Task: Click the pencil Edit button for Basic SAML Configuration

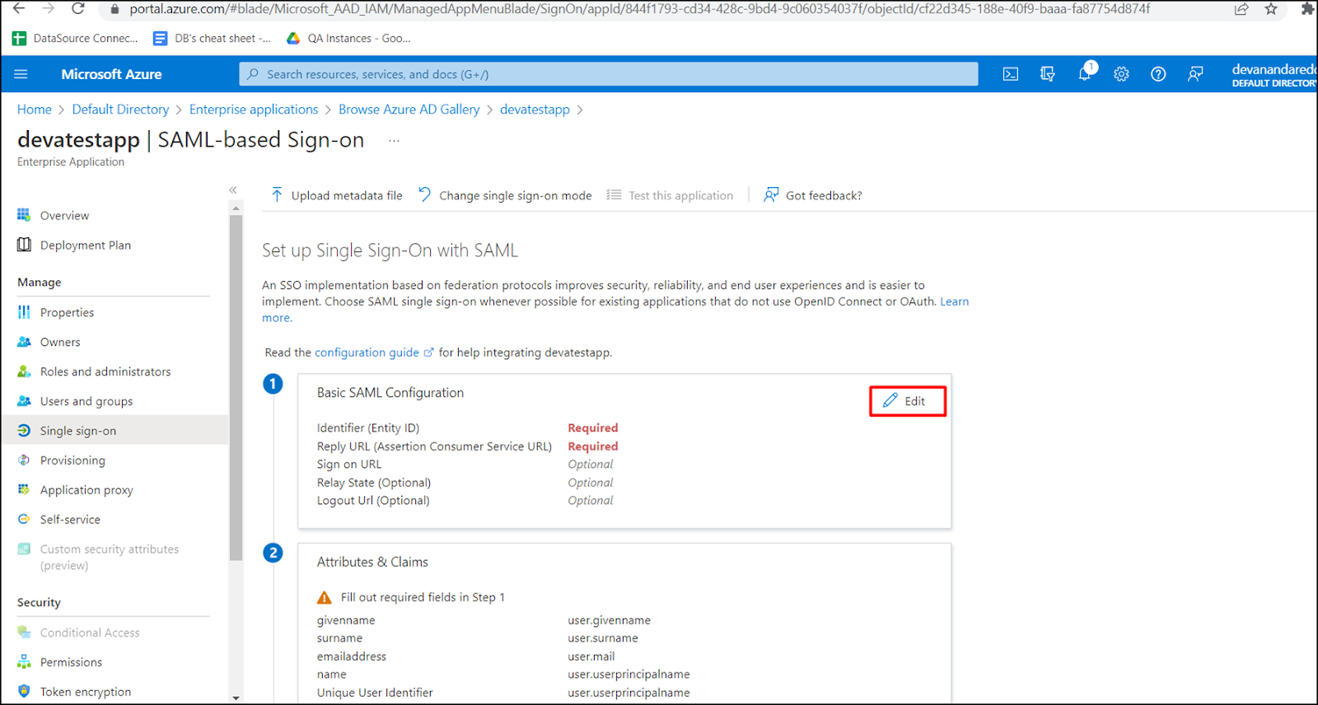Action: (x=907, y=401)
